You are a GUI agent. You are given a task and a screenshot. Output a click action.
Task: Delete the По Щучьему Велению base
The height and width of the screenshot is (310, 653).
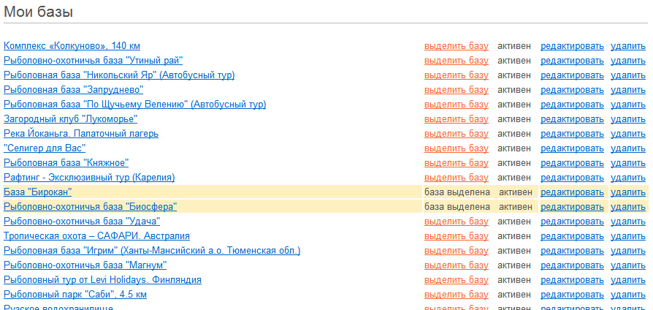627,105
